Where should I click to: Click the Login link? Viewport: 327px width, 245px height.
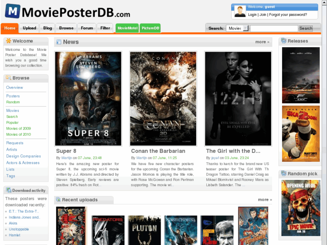click(252, 14)
